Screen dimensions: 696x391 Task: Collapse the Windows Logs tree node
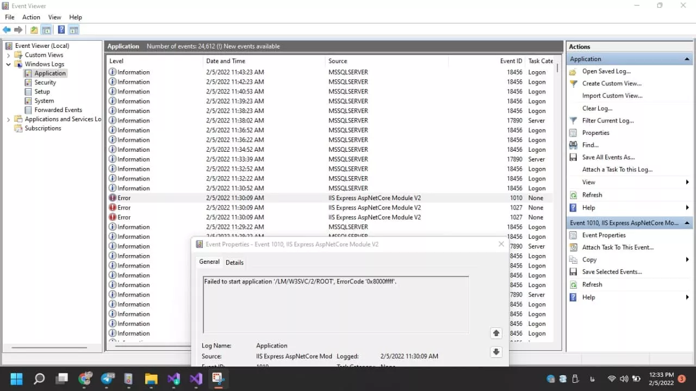[8, 64]
